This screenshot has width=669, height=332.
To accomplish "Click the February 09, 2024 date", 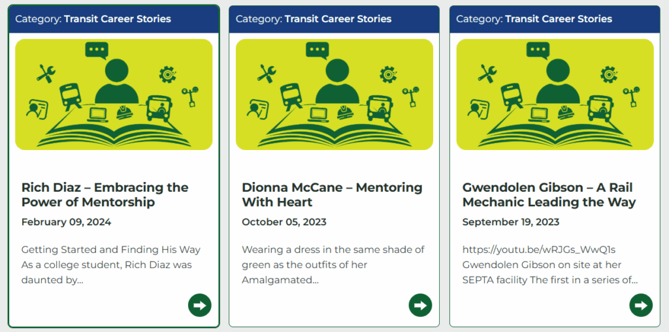I will click(66, 222).
